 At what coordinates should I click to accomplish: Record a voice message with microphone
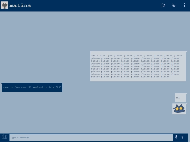176,137
